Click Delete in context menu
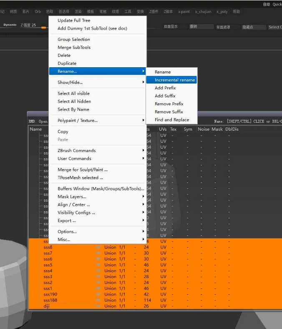This screenshot has width=282, height=329. click(98, 56)
